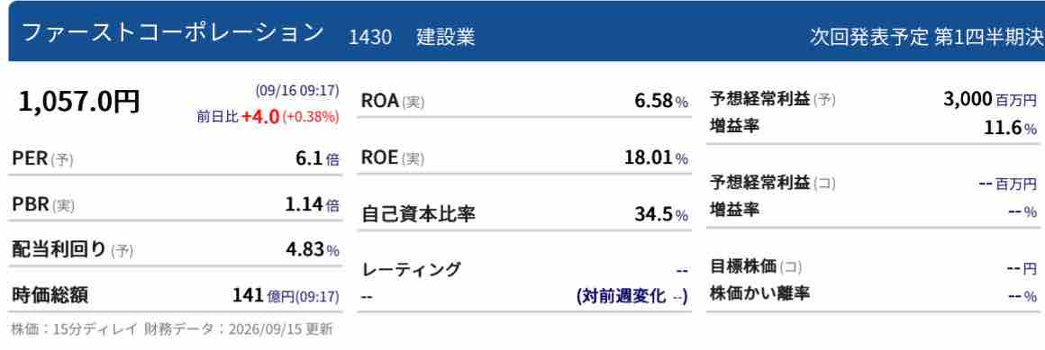
Task: Click the 株価かい離率 label
Action: point(759,292)
